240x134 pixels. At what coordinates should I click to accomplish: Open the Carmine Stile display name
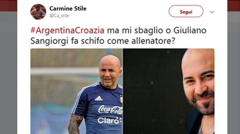[68, 8]
